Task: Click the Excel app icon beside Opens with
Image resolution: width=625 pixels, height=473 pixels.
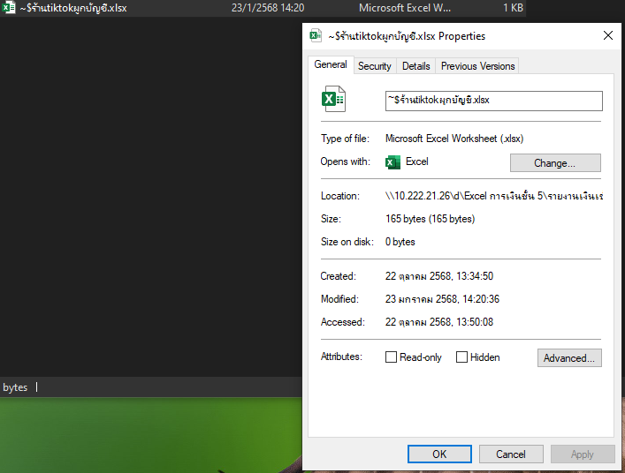Action: tap(393, 161)
